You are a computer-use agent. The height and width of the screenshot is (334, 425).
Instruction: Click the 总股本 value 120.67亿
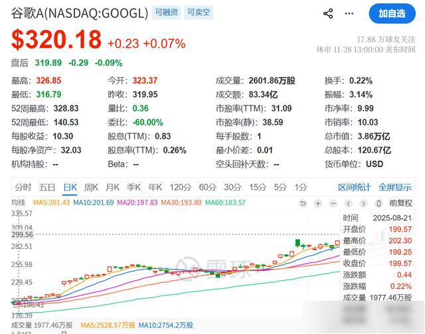pos(375,150)
